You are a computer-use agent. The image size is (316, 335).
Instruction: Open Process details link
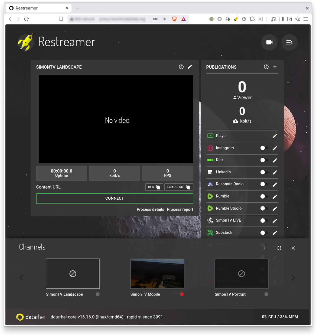[x=150, y=209]
